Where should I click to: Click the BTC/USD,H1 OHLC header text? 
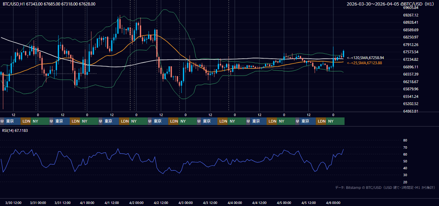pyautogui.click(x=49, y=4)
